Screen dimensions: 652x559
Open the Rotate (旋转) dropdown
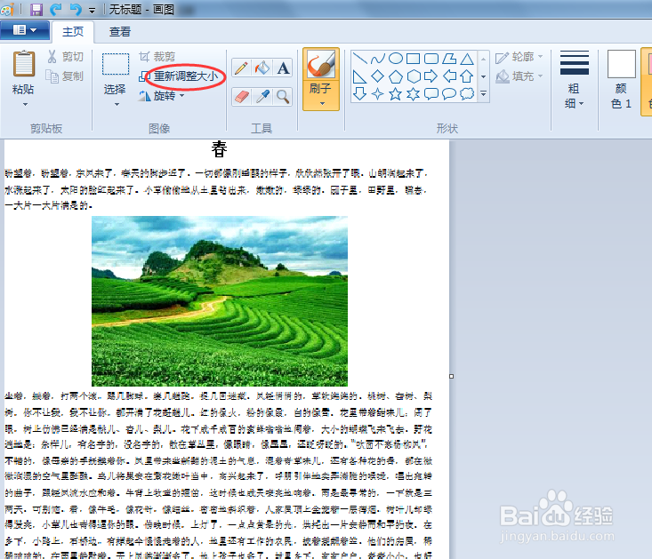[x=161, y=96]
